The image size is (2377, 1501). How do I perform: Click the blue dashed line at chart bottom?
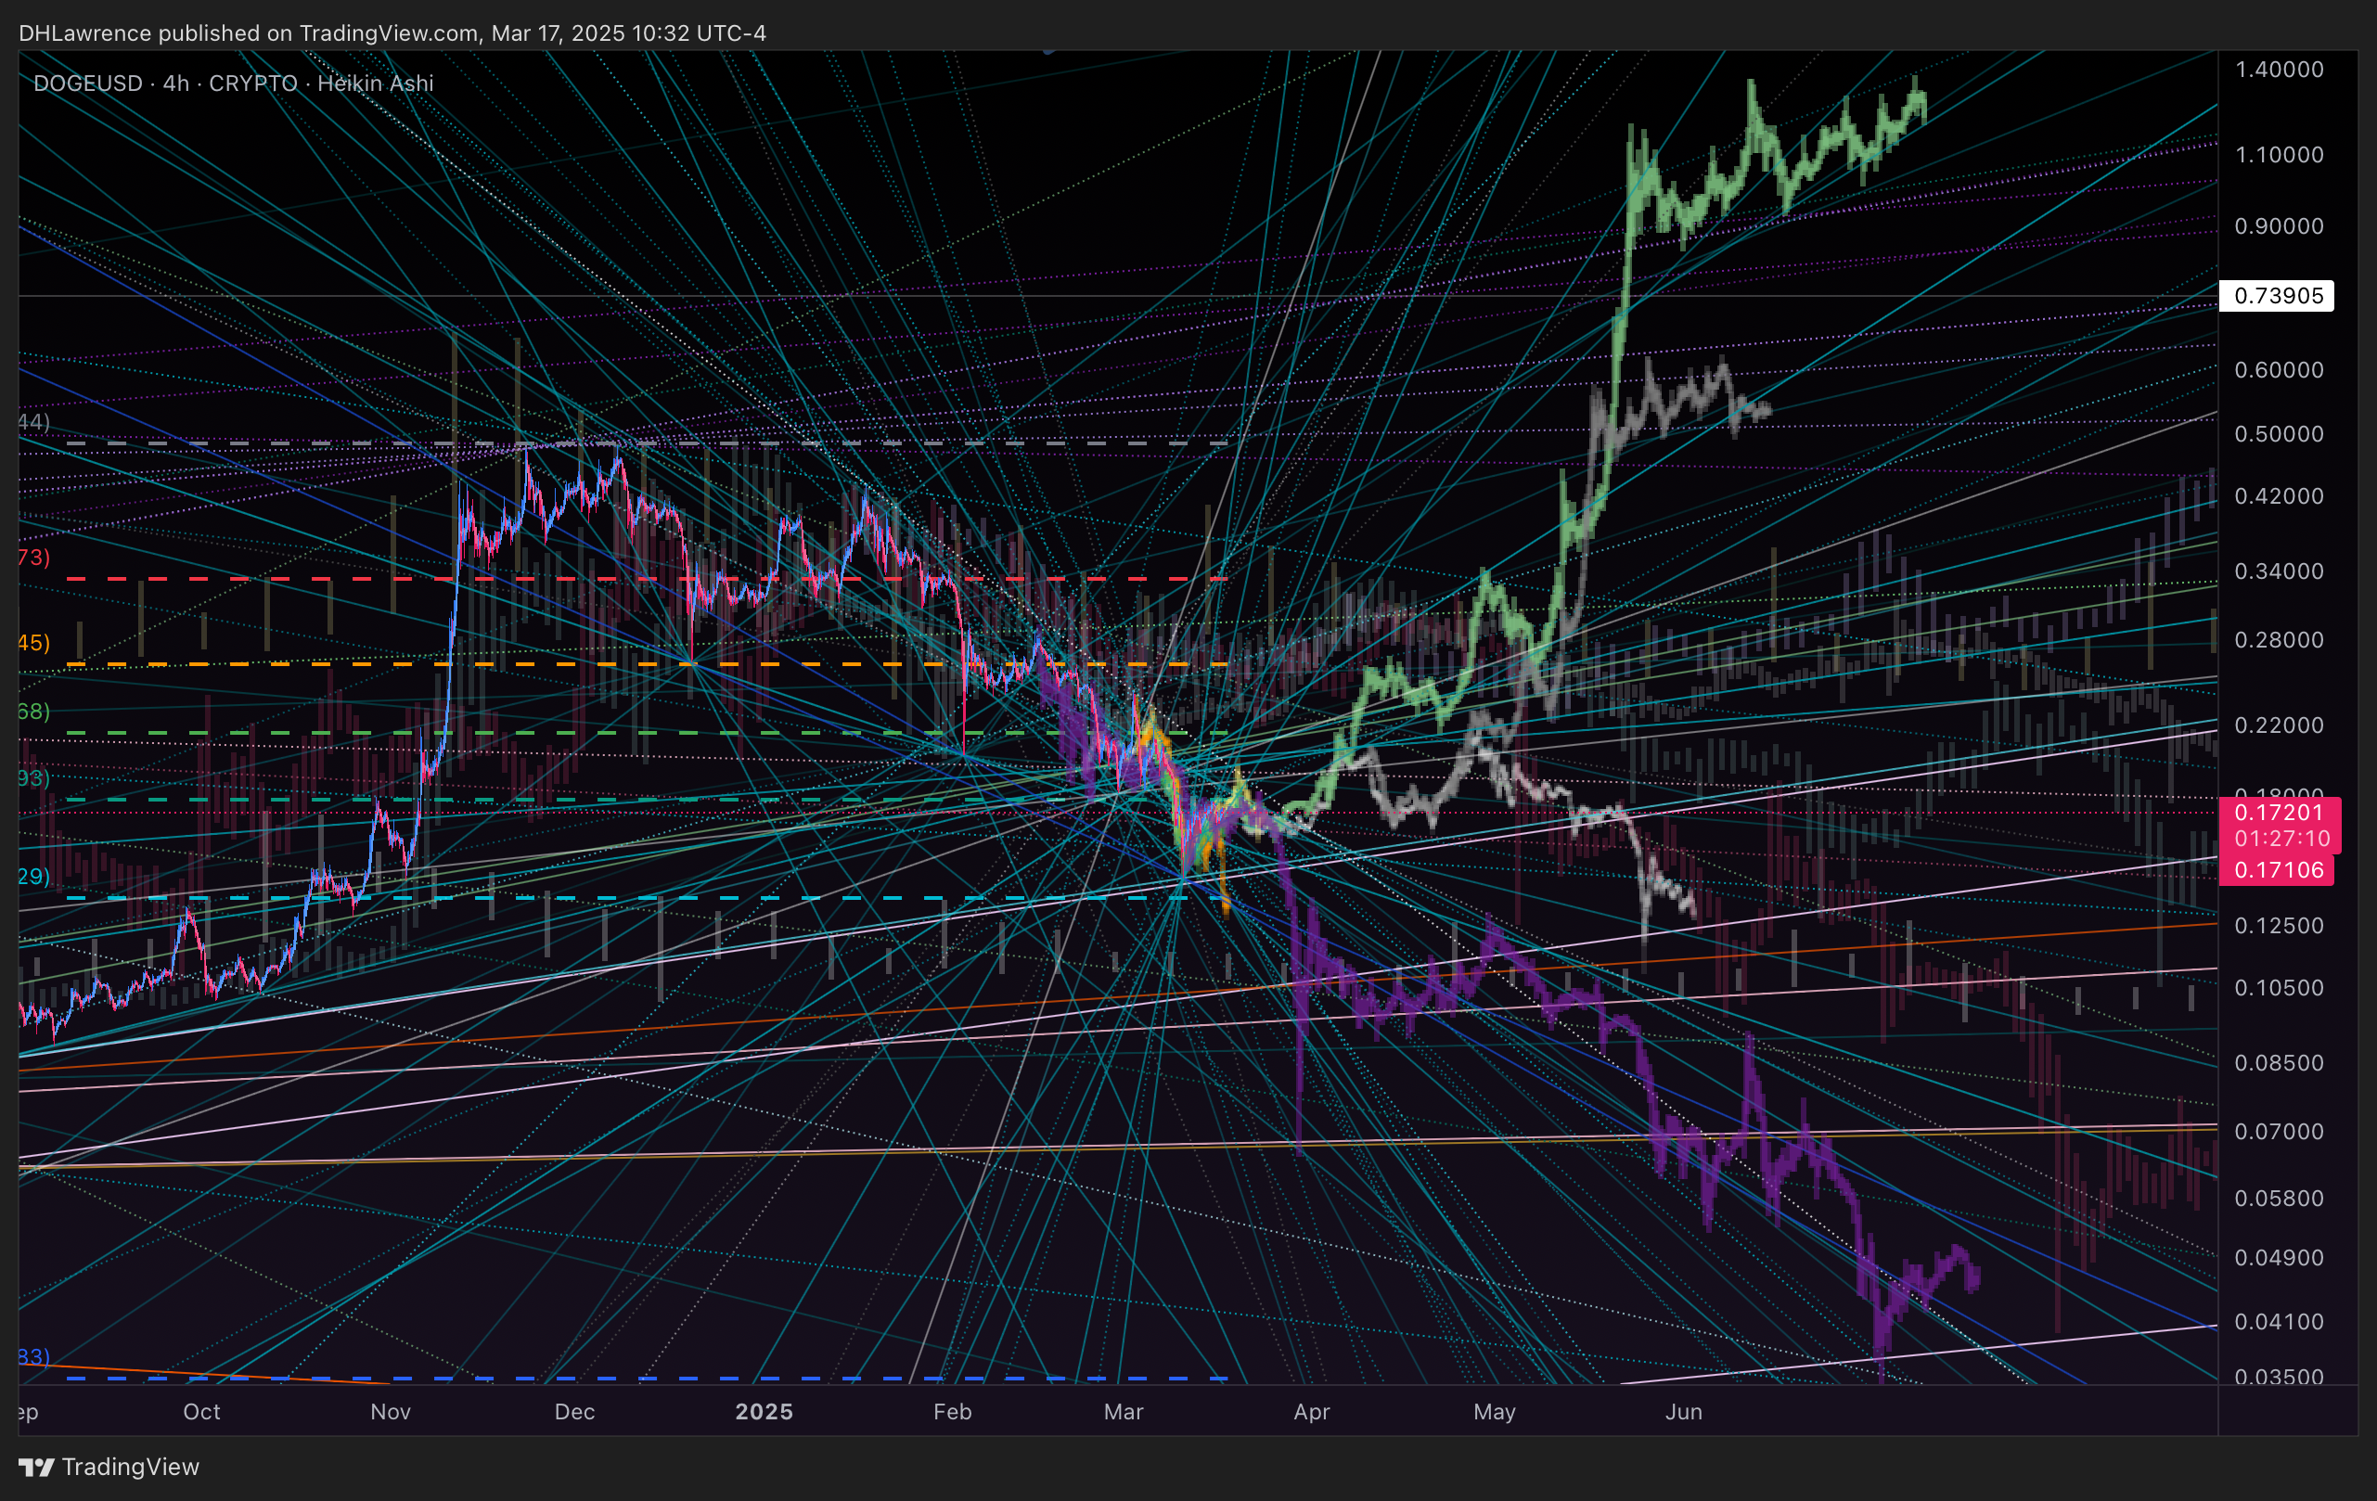tap(647, 1379)
